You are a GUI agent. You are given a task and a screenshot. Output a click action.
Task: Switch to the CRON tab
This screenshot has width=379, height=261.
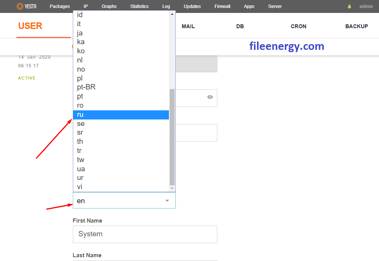click(x=299, y=26)
